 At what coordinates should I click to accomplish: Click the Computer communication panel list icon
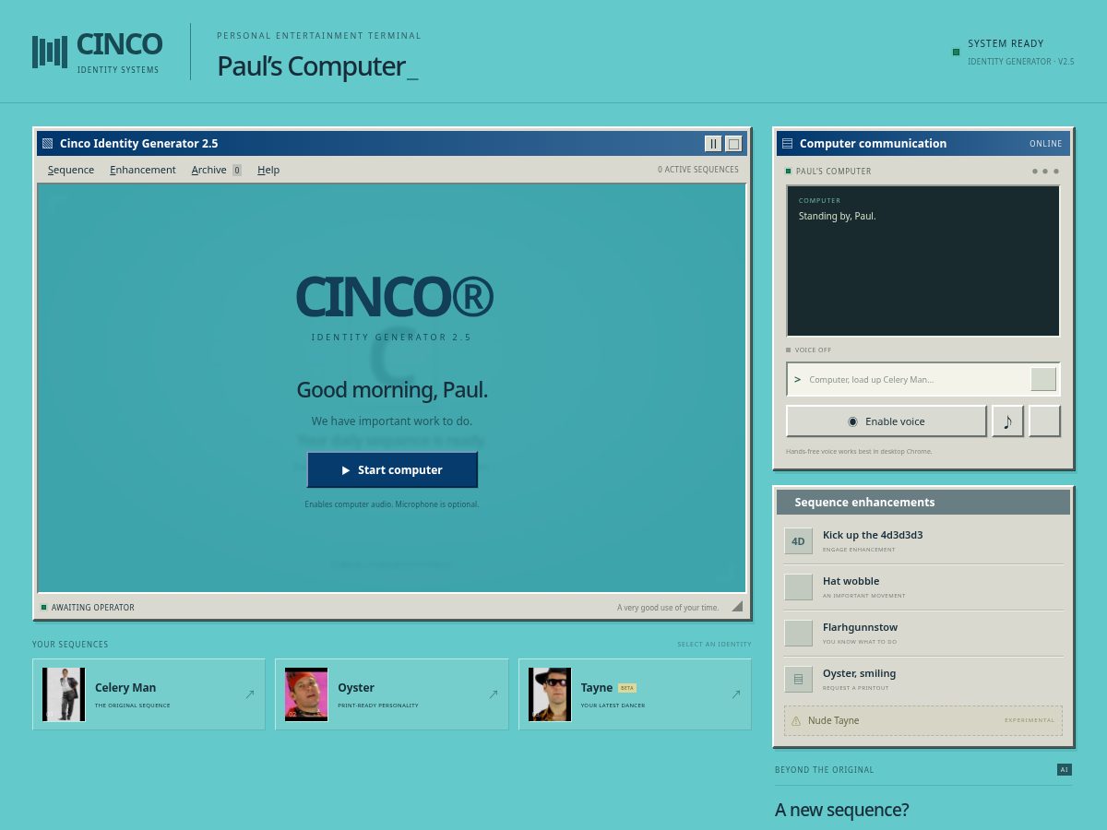(x=787, y=144)
